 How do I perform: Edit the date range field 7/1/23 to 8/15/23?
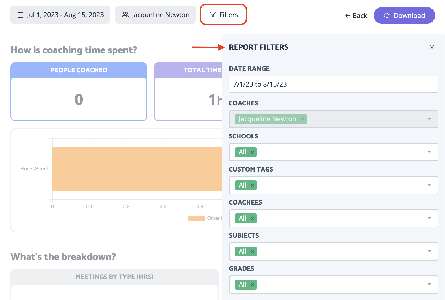[333, 84]
